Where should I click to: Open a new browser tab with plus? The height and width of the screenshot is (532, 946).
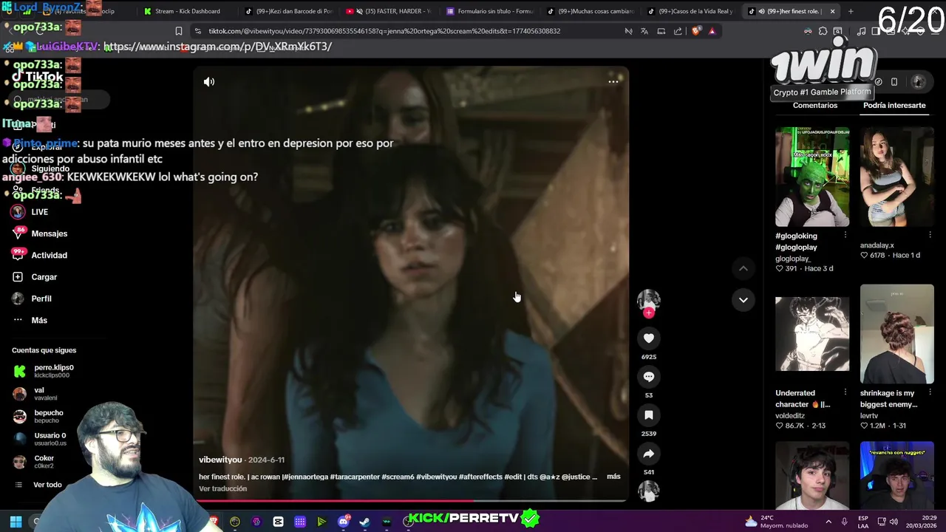pos(851,11)
